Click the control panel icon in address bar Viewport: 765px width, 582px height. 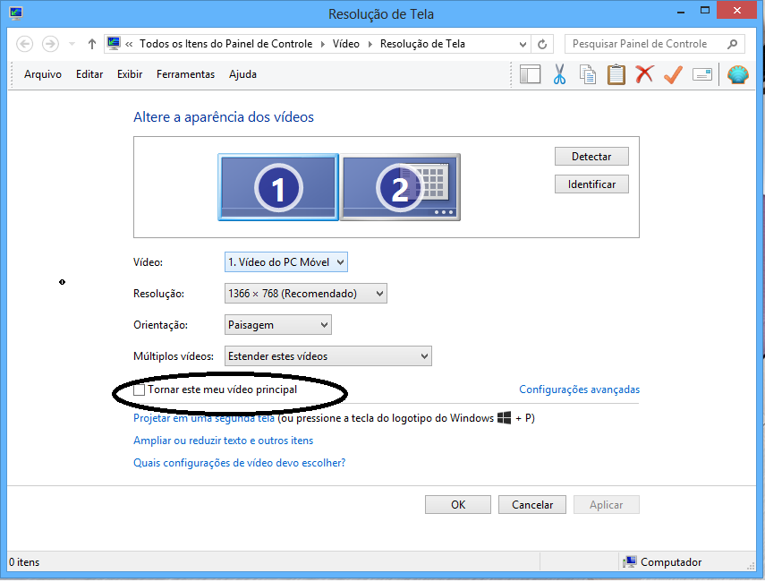click(114, 44)
